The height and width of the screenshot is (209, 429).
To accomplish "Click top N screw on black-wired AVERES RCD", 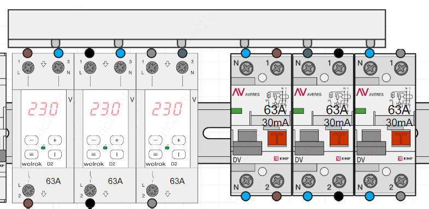I will point(308,69).
